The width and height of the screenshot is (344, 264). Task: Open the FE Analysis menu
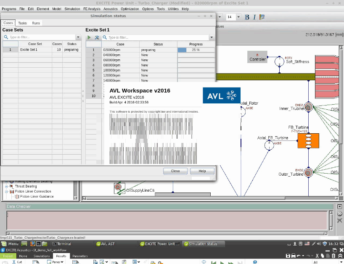click(x=93, y=9)
